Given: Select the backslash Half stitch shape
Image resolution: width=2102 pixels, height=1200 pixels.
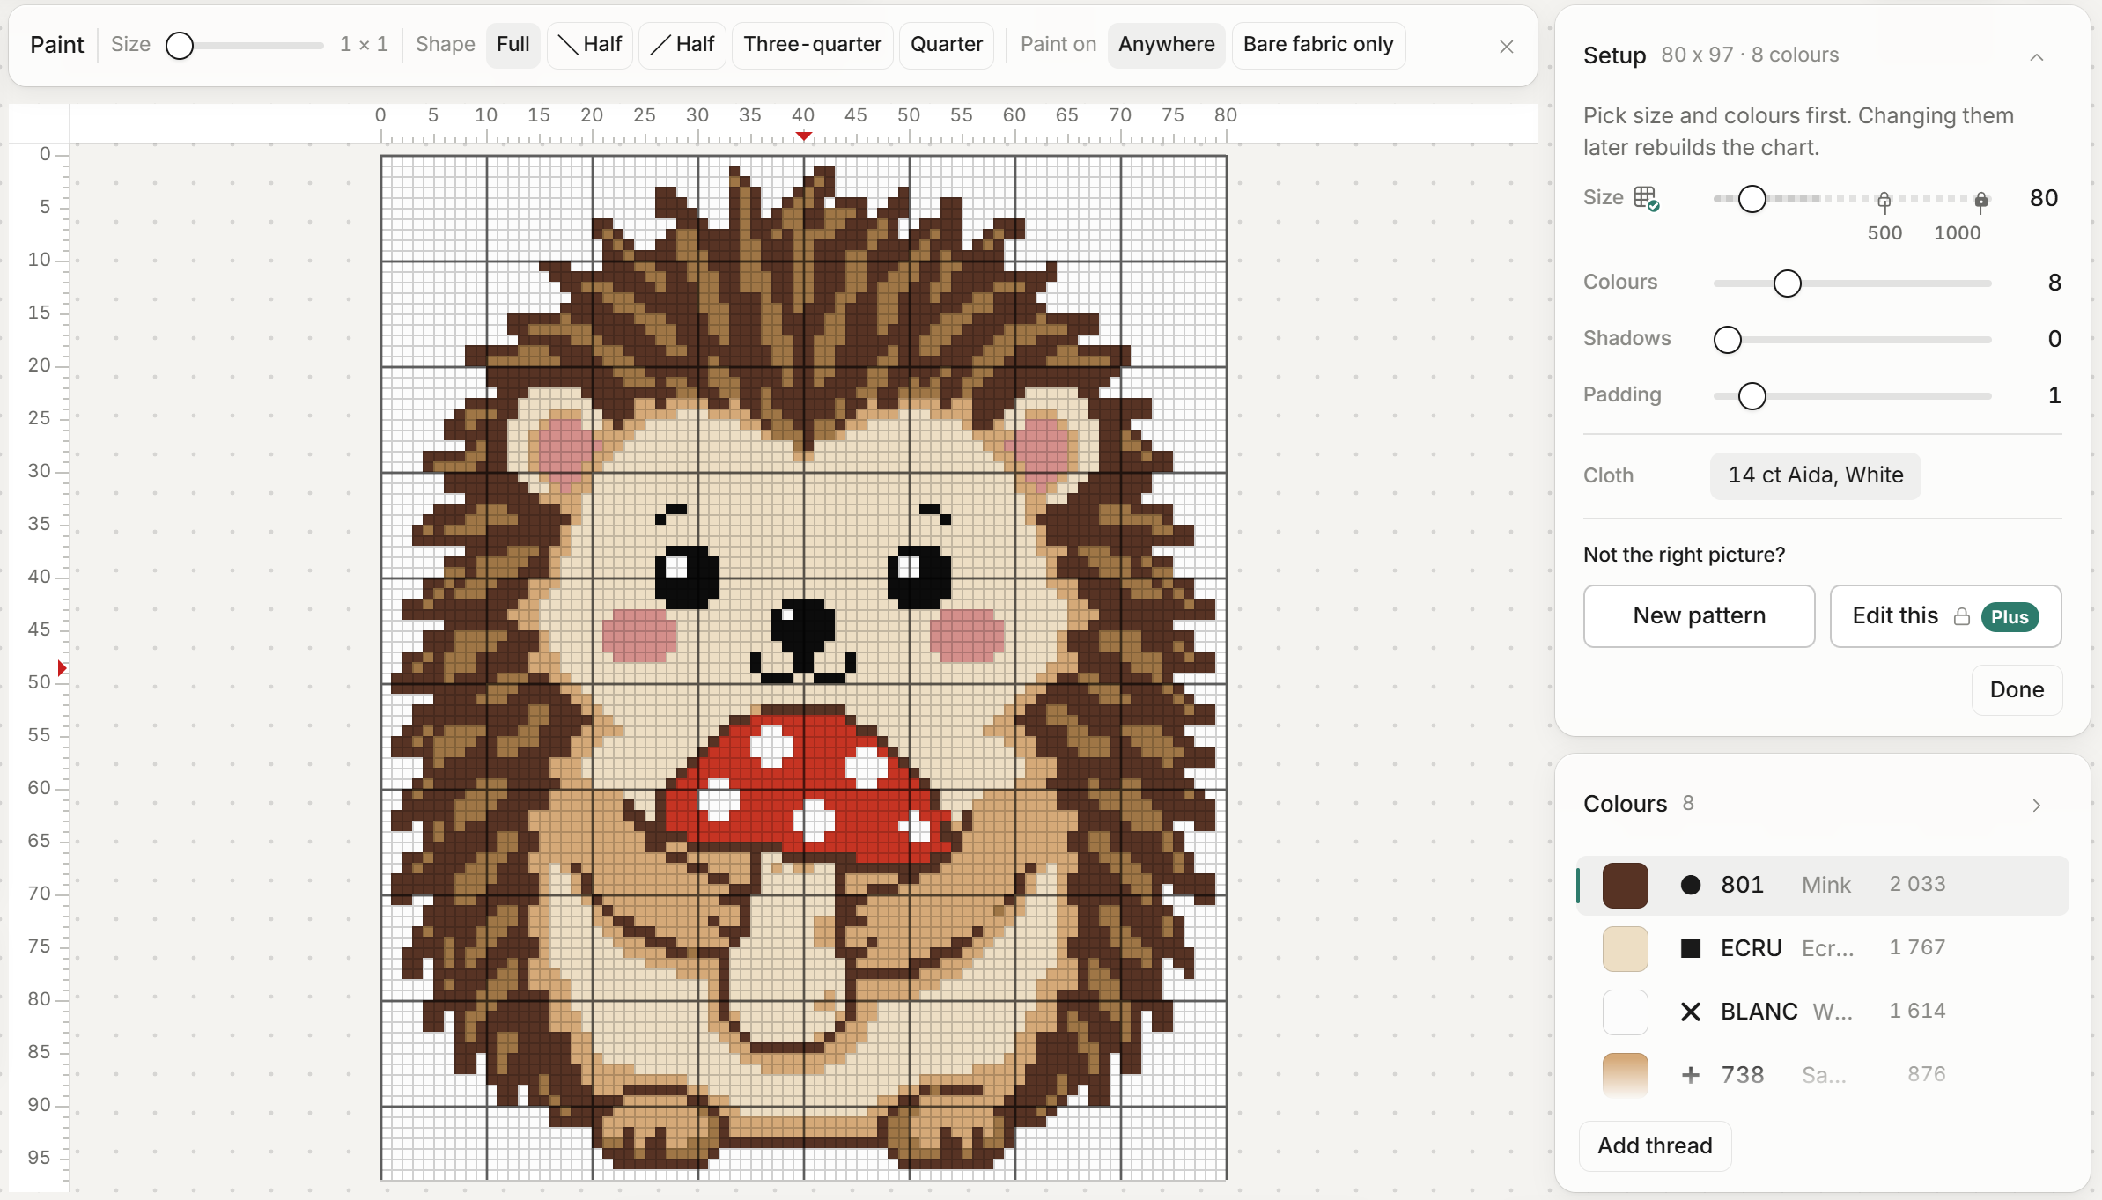Looking at the screenshot, I should pyautogui.click(x=589, y=45).
